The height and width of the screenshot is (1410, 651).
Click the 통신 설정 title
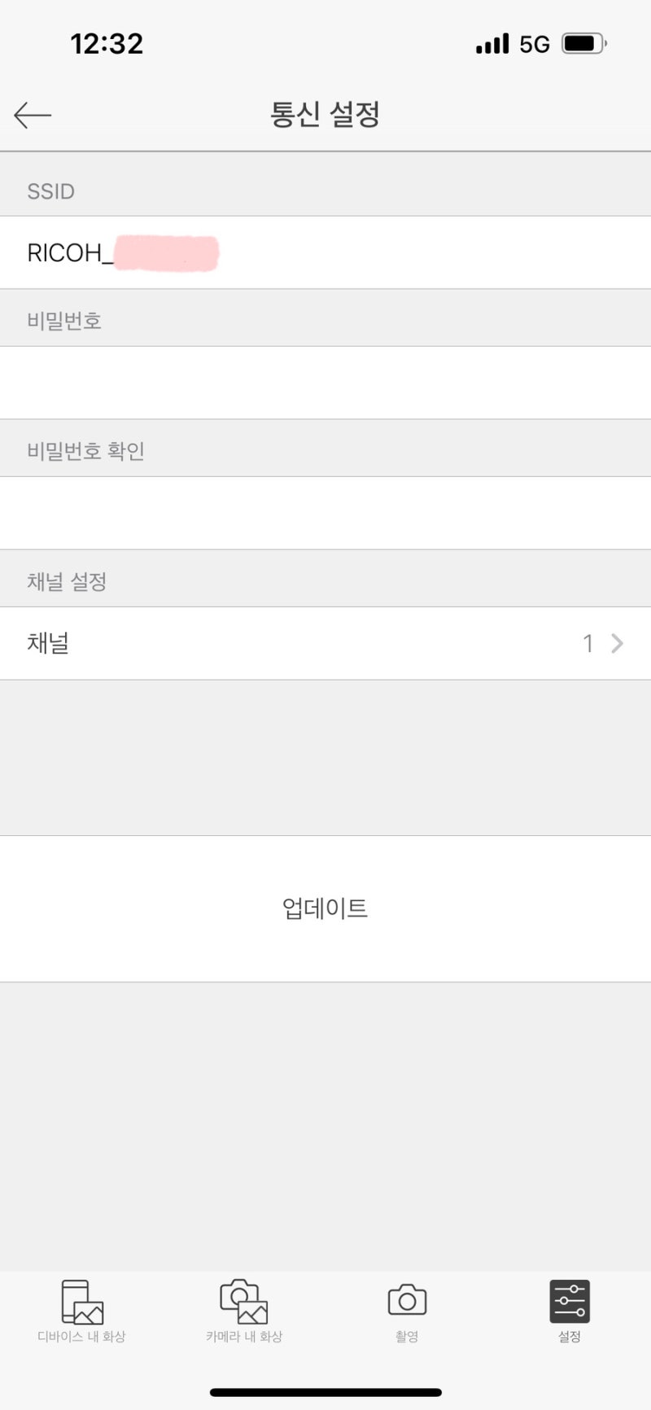coord(325,115)
